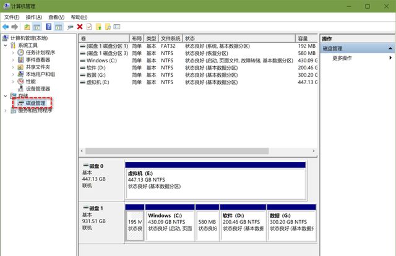Screen dimensions: 396x256
Task: Select the (磁盘 1 磁盘分区 3) volume row
Action: pyautogui.click(x=198, y=53)
